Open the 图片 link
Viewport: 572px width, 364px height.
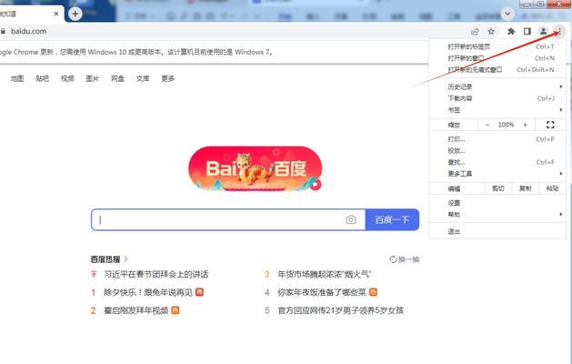point(92,78)
